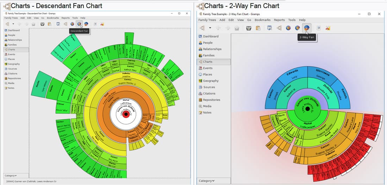Image resolution: width=387 pixels, height=185 pixels.
Task: Expand toolbar dropdown arrow in 2-Way Fan Chart window
Action: point(210,28)
